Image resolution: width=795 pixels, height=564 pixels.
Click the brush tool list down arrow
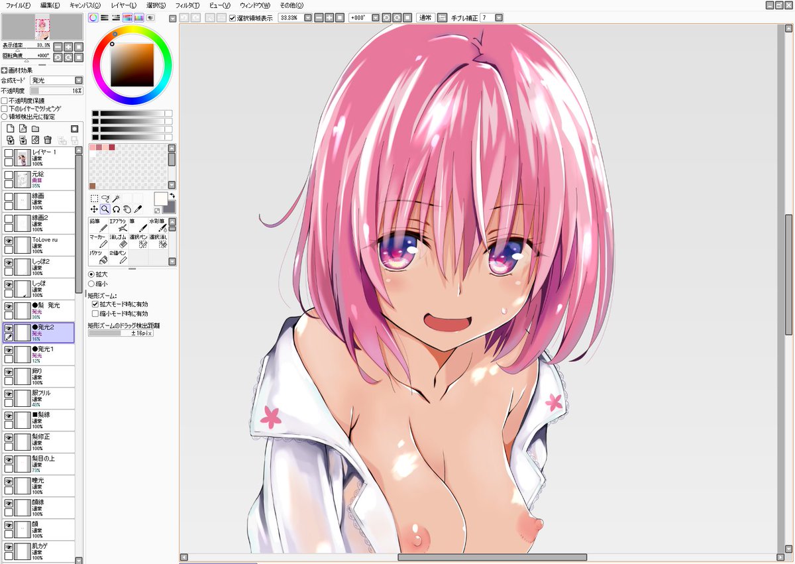pos(172,262)
